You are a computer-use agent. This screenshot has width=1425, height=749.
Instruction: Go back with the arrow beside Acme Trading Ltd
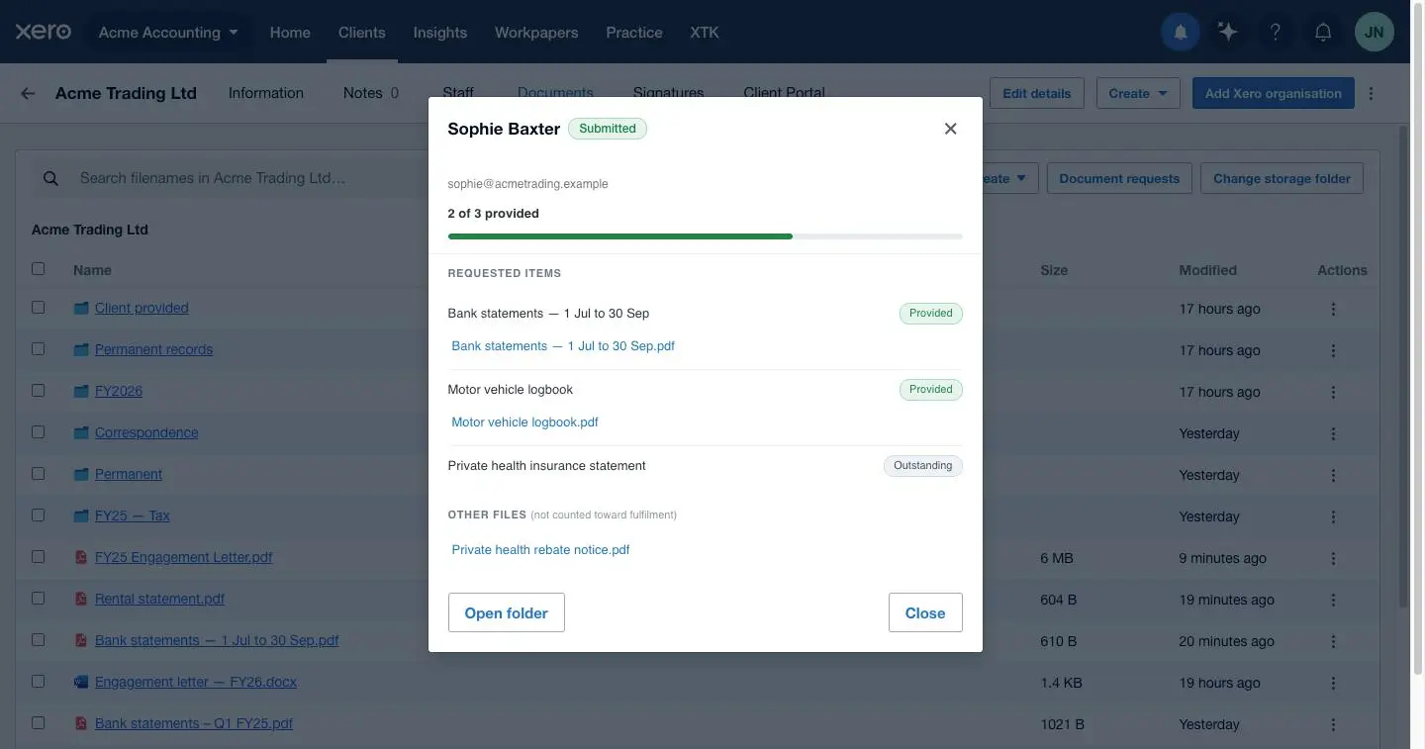28,93
